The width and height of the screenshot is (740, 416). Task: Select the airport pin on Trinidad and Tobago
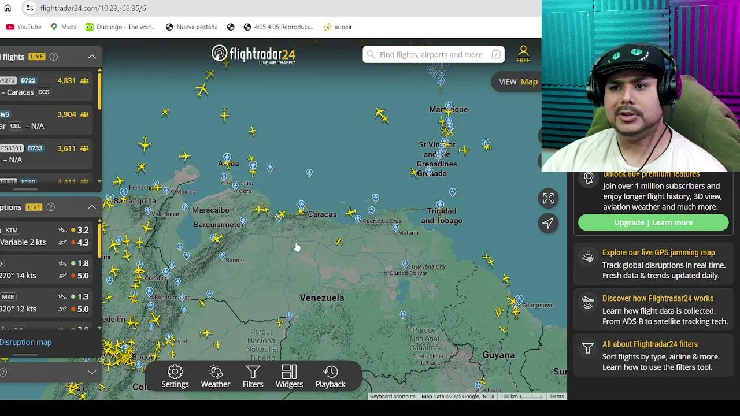point(440,205)
